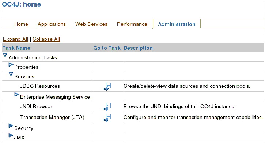265x143 pixels.
Task: Select the JNDI Browser row label
Action: point(36,107)
